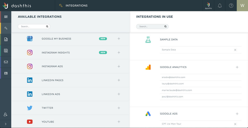248x128 pixels.
Task: Expand the sidebar with the chevron arrow
Action: coord(5,124)
